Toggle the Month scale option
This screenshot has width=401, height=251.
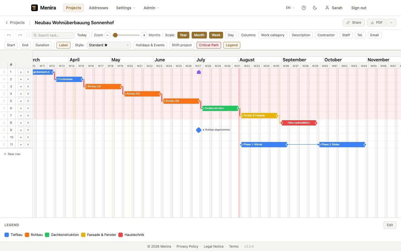(x=199, y=35)
